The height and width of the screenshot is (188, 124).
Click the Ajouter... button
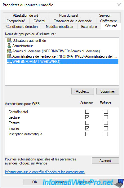tap(82, 91)
